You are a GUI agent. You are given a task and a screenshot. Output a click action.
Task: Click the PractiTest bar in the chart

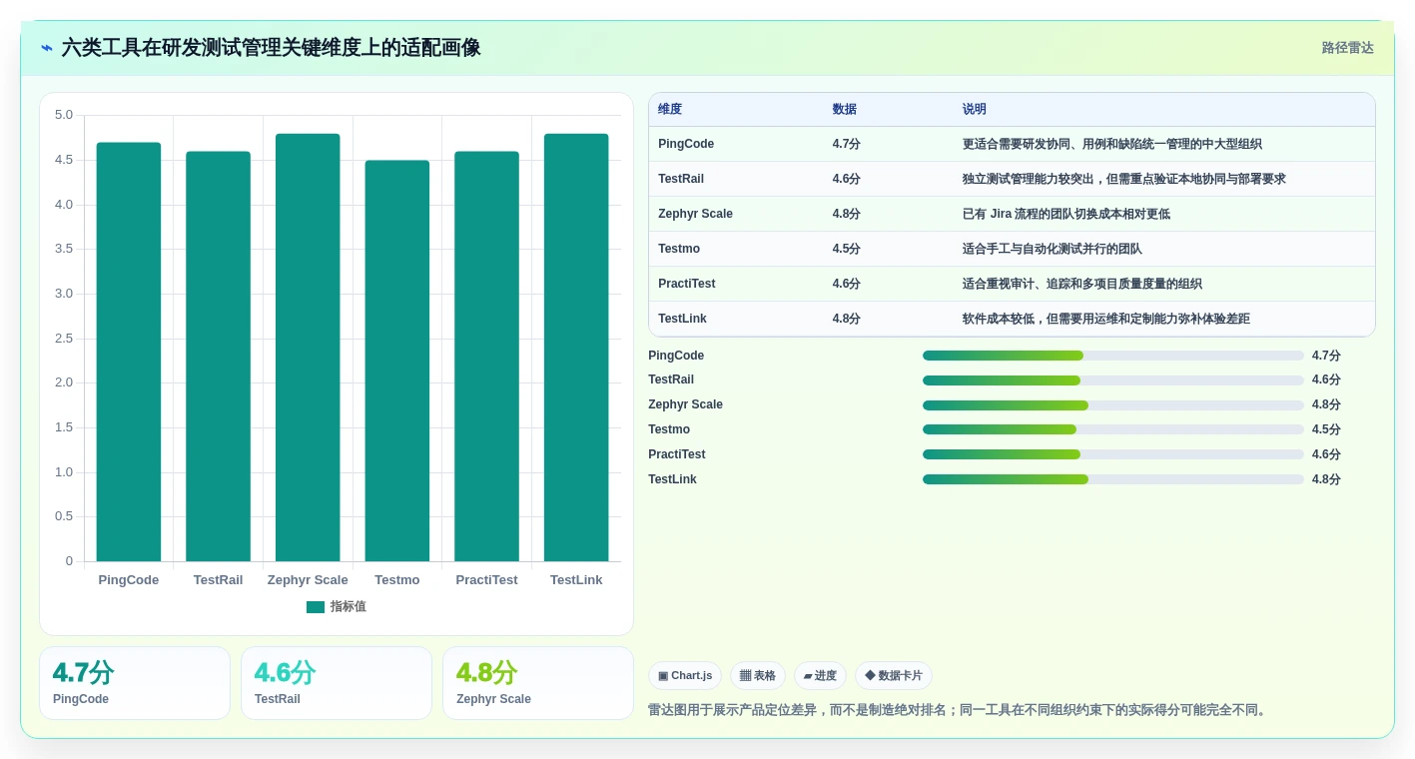[x=486, y=357]
